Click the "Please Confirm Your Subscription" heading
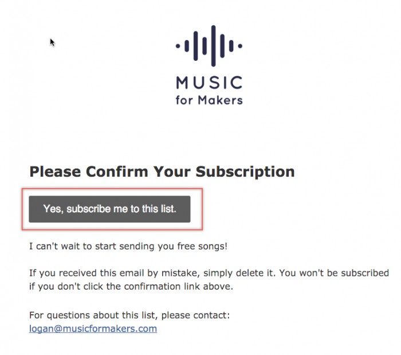 point(162,171)
